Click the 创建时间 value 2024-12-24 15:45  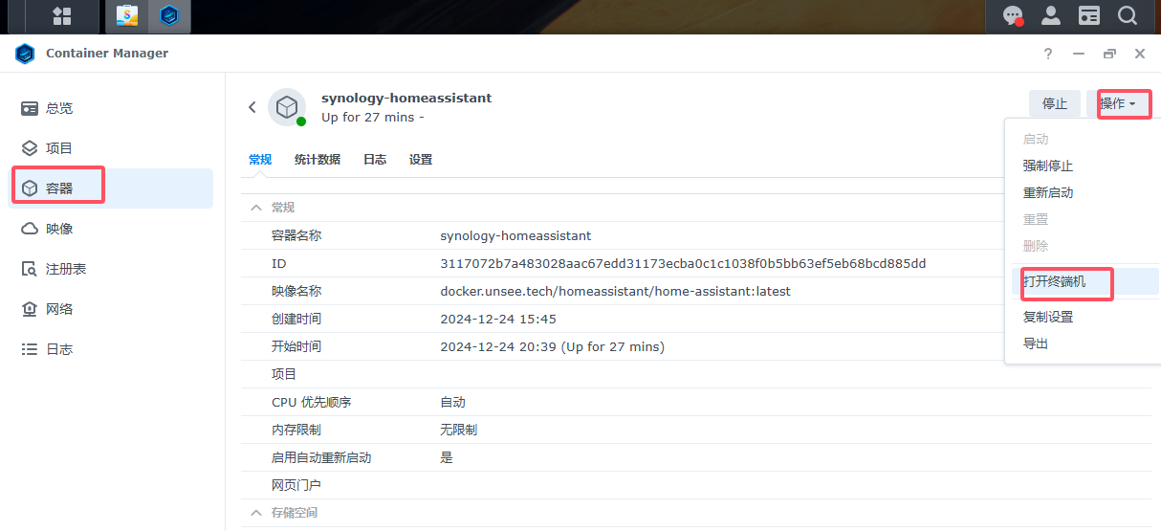pos(498,319)
